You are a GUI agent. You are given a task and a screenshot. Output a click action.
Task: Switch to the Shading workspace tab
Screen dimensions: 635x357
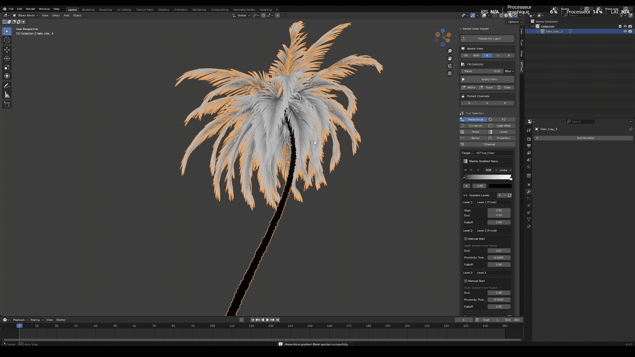coord(163,10)
